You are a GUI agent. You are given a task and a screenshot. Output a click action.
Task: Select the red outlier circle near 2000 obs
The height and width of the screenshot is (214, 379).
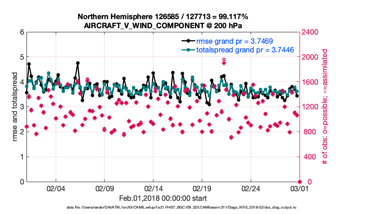[224, 59]
